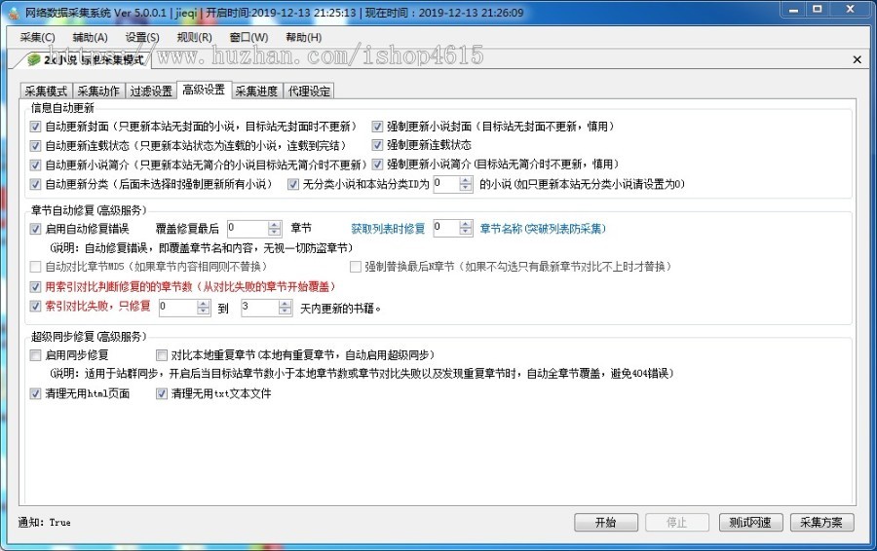The height and width of the screenshot is (551, 877).
Task: Increase category ID spinner value
Action: click(466, 180)
